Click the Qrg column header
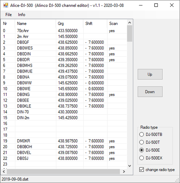This screenshot has height=183, width=180. (x=61, y=23)
